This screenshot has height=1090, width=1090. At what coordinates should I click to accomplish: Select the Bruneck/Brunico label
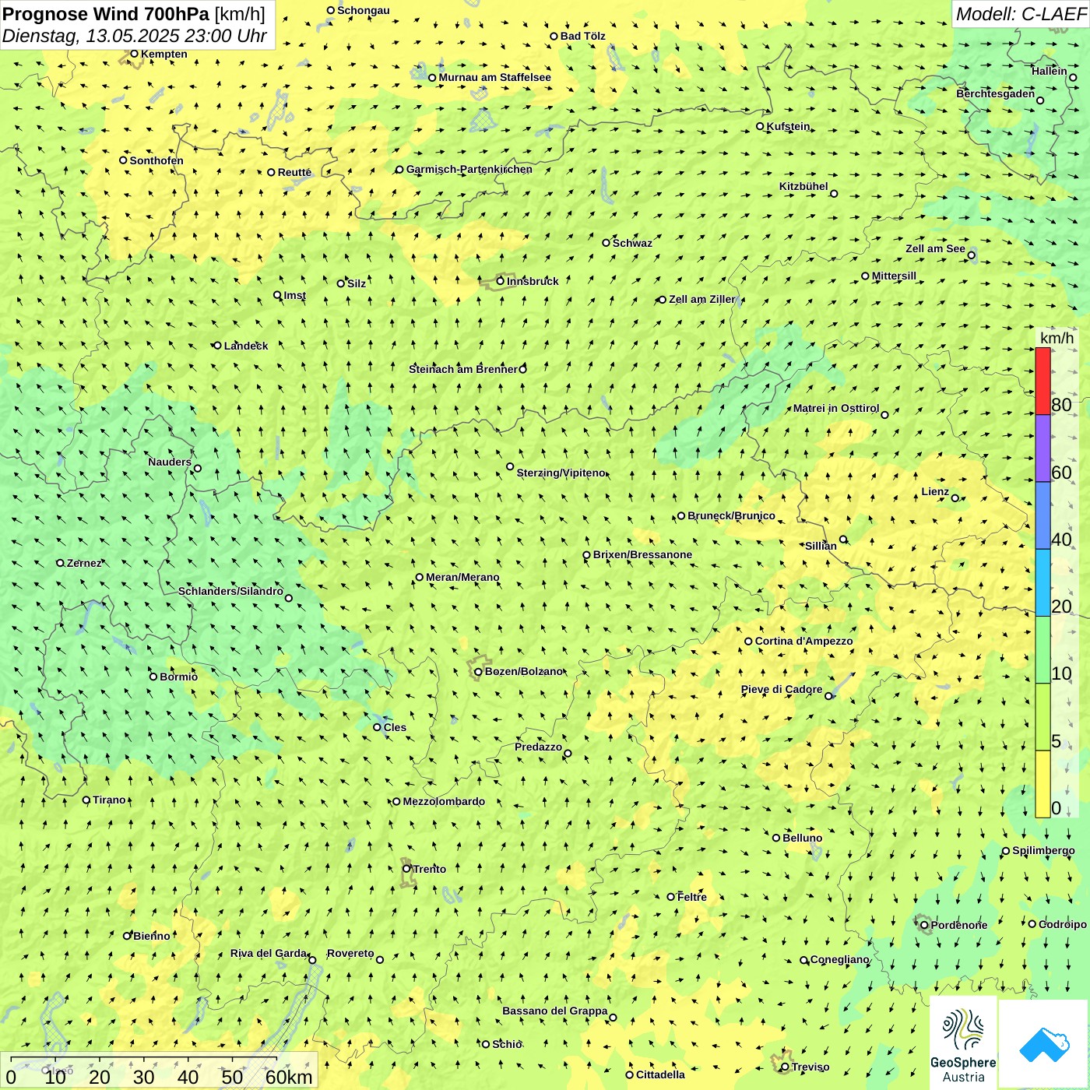(x=731, y=515)
